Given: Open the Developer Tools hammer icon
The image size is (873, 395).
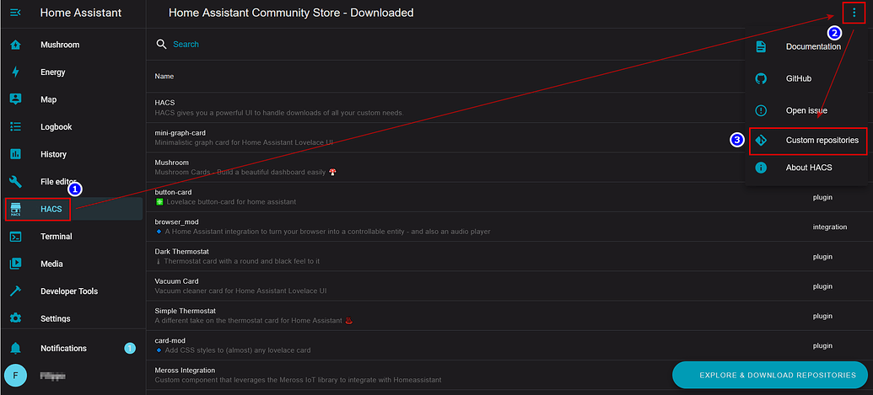Looking at the screenshot, I should 15,291.
